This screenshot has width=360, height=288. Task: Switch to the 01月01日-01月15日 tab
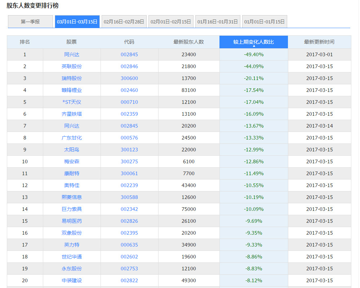point(265,22)
